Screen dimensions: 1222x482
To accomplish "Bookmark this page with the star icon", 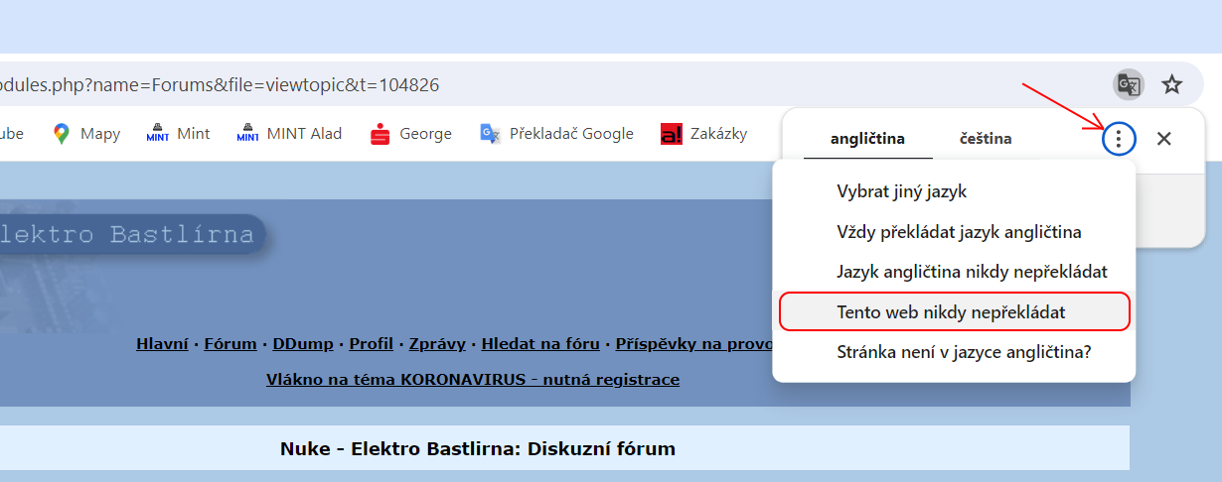I will (x=1172, y=84).
